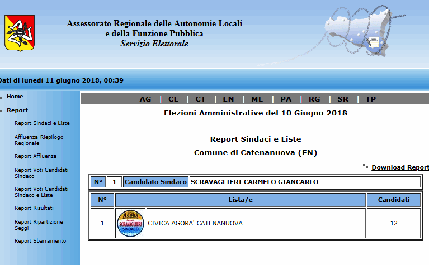
Task: Open the Report Sbarramento link
Action: [x=40, y=241]
